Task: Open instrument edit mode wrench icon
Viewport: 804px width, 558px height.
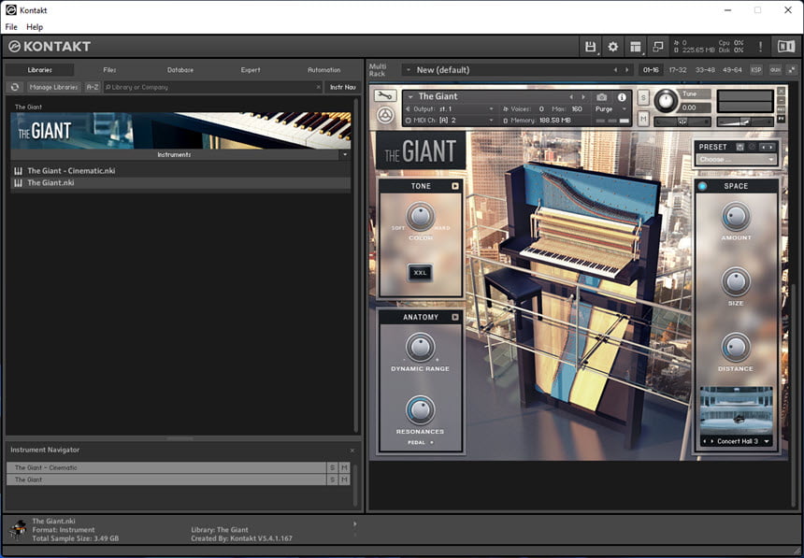Action: pos(385,96)
